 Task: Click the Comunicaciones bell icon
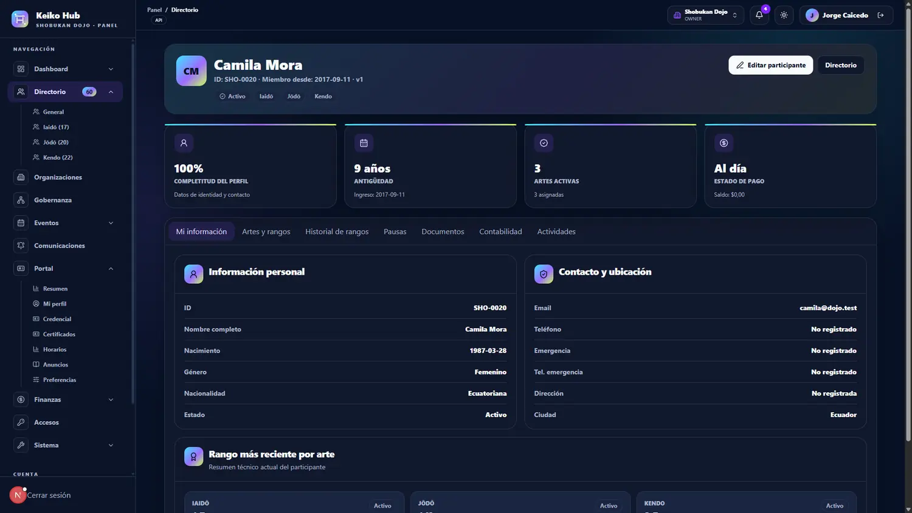coord(21,246)
